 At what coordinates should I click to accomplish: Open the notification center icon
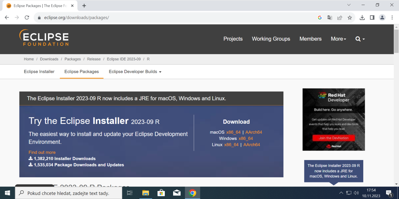click(x=389, y=193)
